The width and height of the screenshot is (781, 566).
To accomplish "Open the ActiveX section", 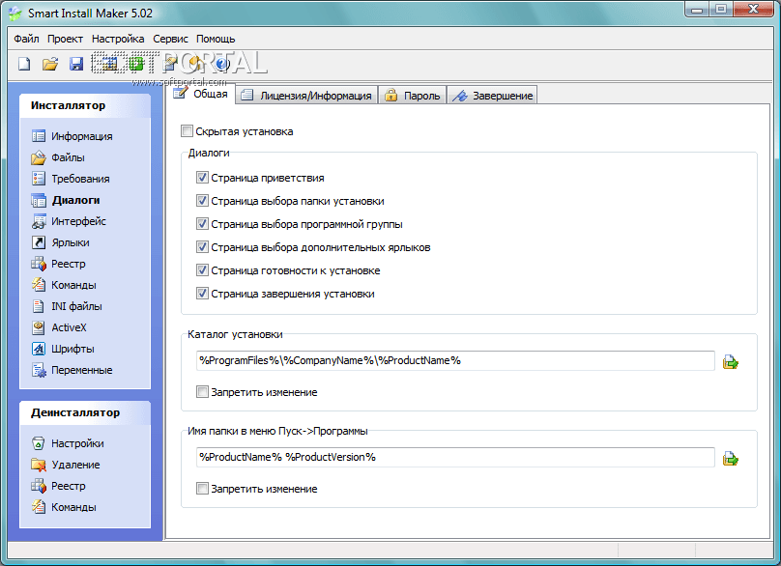I will click(59, 327).
